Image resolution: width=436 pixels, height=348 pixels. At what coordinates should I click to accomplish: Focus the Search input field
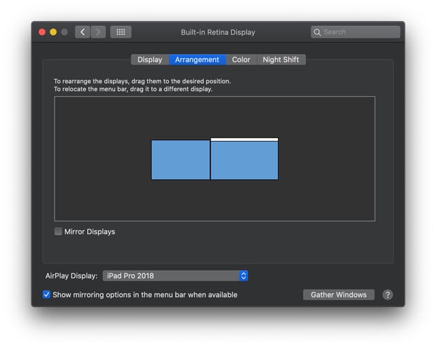pyautogui.click(x=356, y=32)
